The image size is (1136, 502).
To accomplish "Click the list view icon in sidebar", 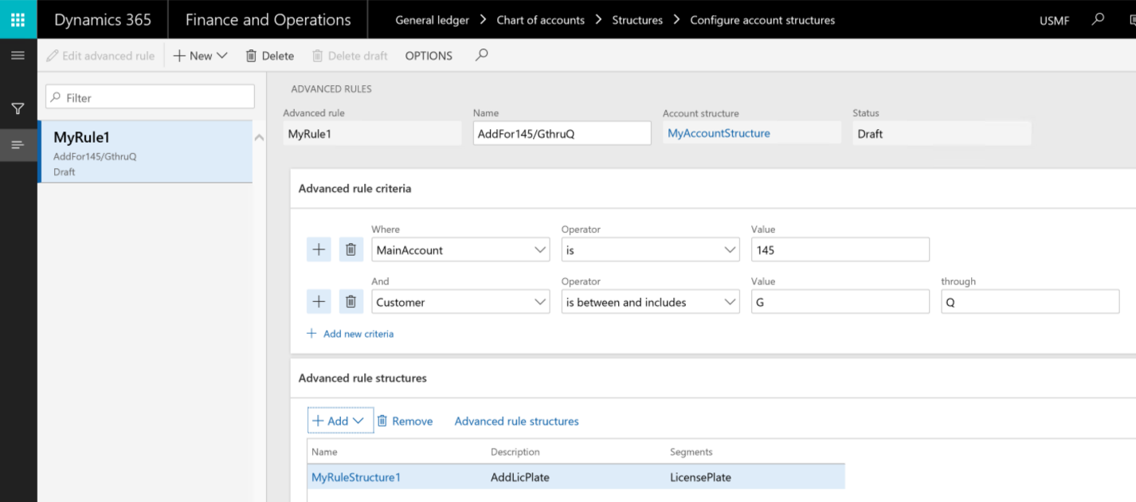I will coord(18,145).
